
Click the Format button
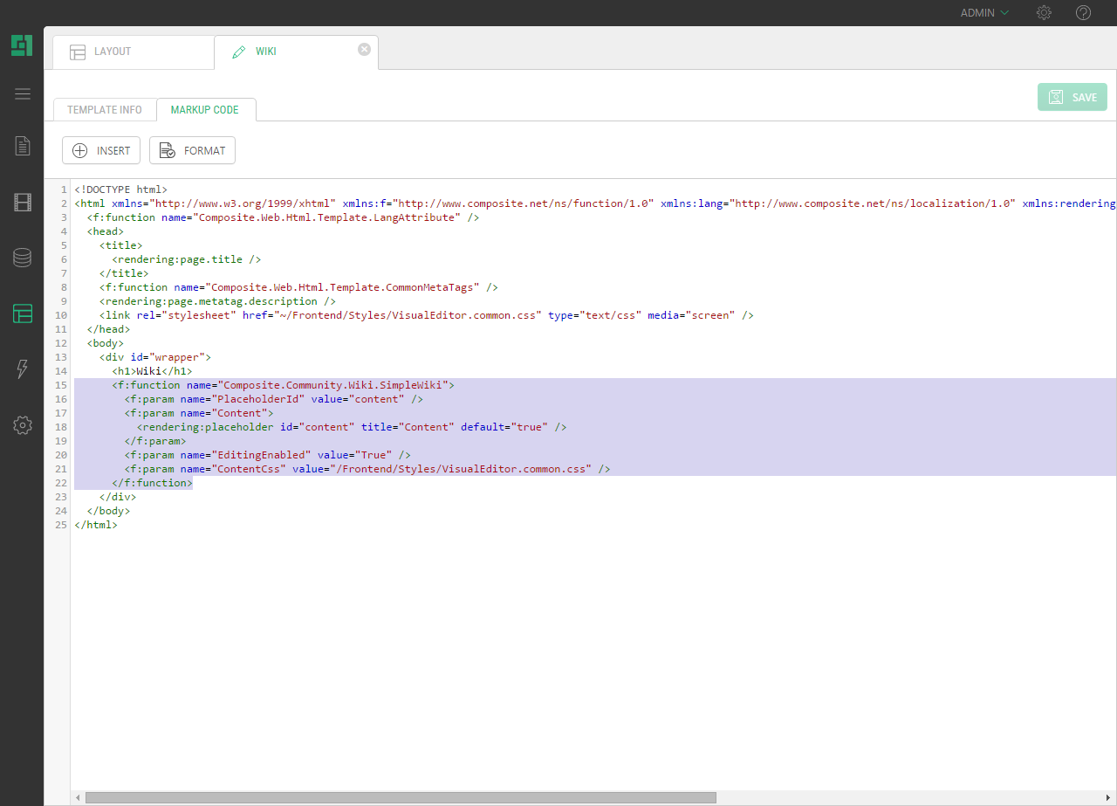point(192,150)
